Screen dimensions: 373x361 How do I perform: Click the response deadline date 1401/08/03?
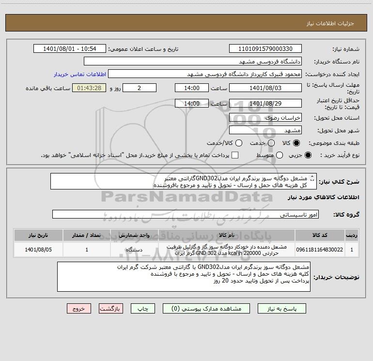click(265, 88)
